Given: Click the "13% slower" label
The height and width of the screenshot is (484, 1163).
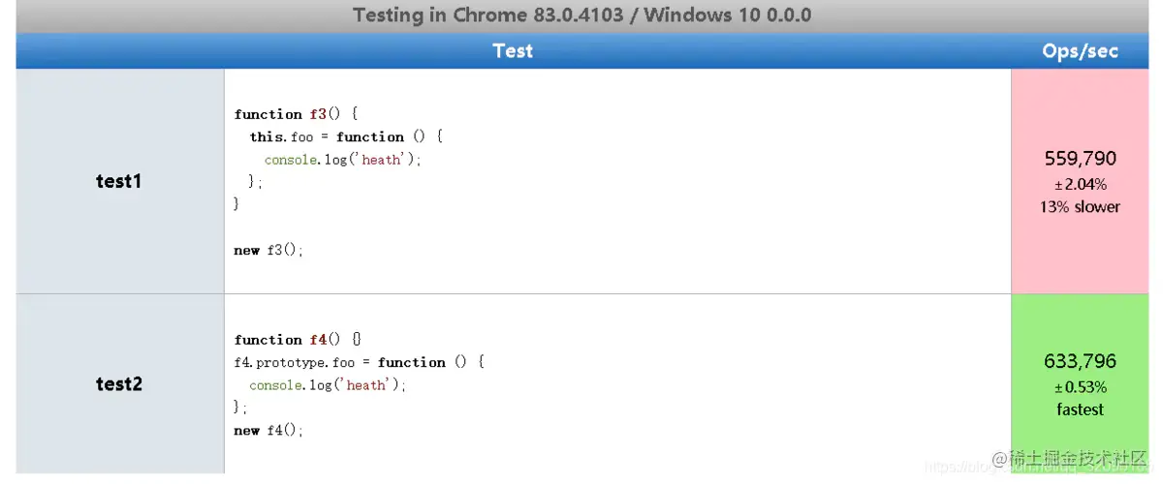Looking at the screenshot, I should click(x=1080, y=206).
